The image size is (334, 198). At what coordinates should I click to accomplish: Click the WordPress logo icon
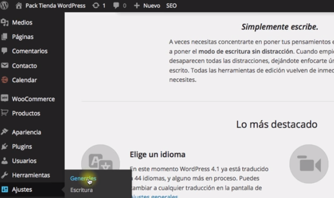point(4,6)
